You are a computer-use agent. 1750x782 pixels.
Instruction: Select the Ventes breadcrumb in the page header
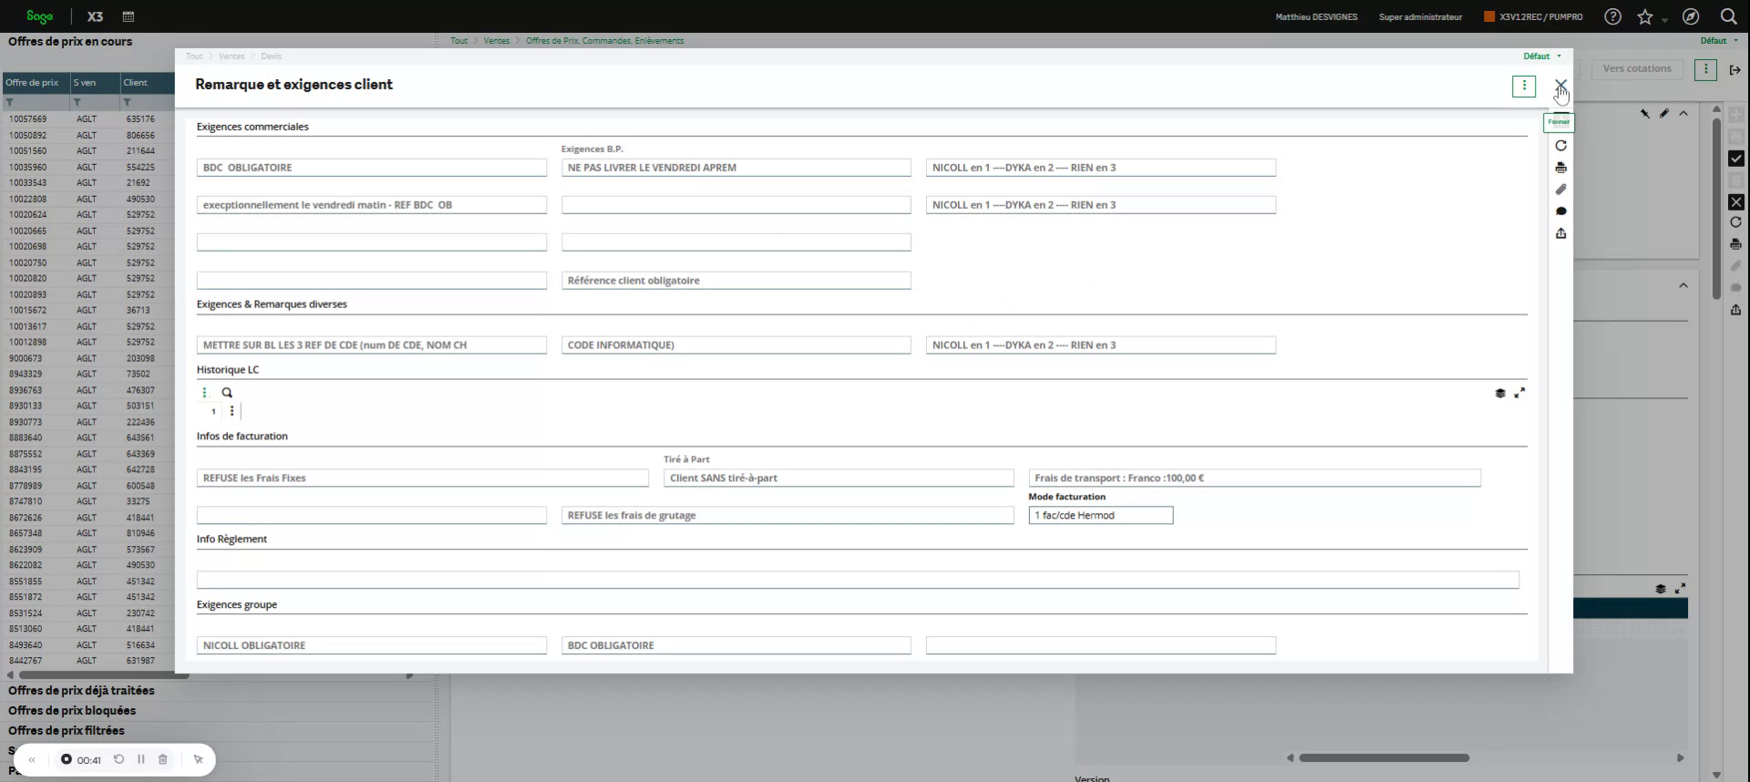click(x=497, y=41)
